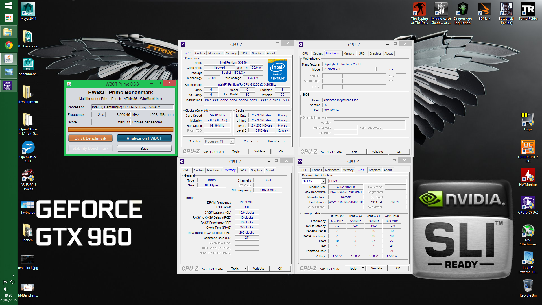The height and width of the screenshot is (305, 542).
Task: Launch CPUID CPU-Z OC shortcut
Action: [x=528, y=151]
